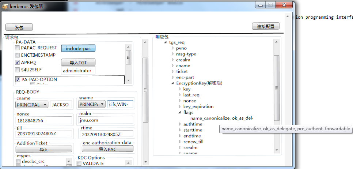353x169 pixels.
Task: Minimize the kerberos 发包器 window
Action: [x=260, y=5]
